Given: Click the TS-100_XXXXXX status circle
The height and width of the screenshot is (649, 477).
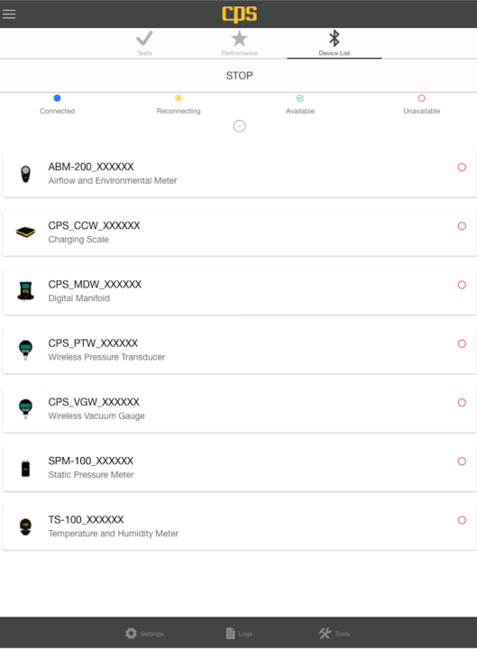Looking at the screenshot, I should pyautogui.click(x=462, y=520).
